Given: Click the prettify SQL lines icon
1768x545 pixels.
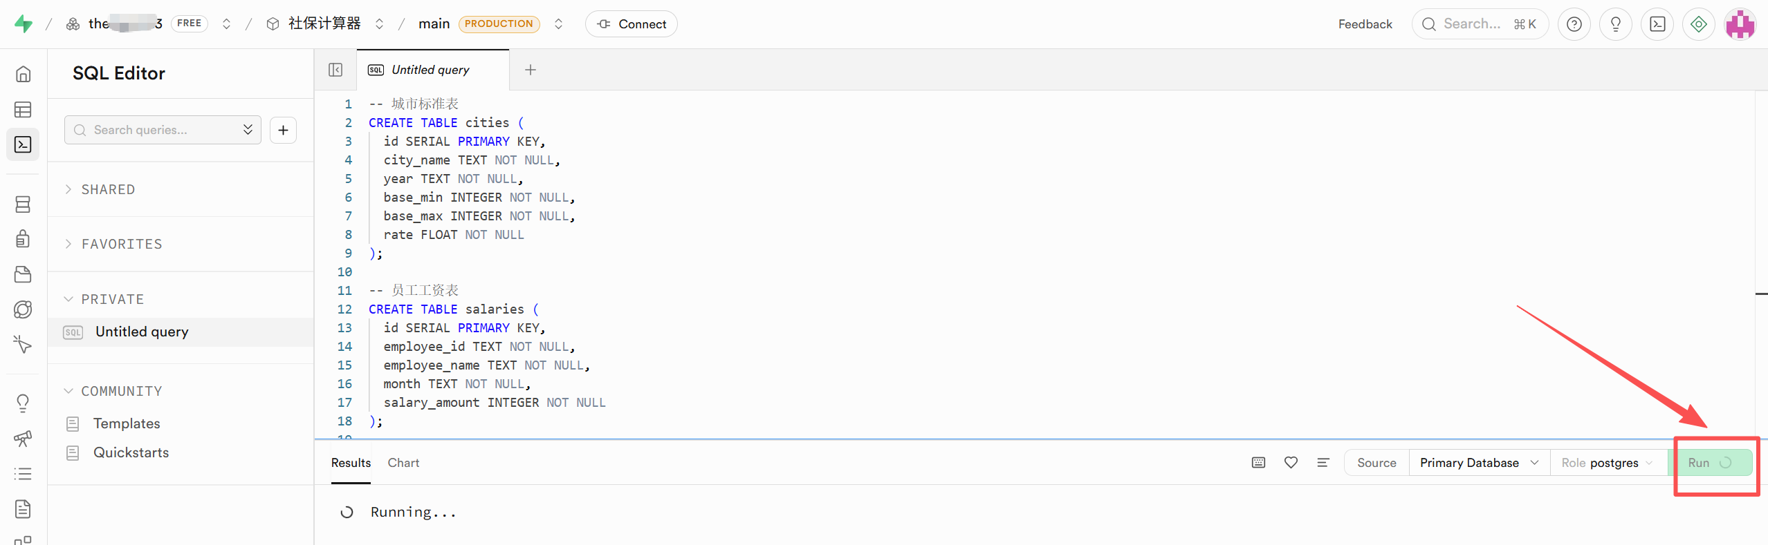Looking at the screenshot, I should click(1323, 463).
